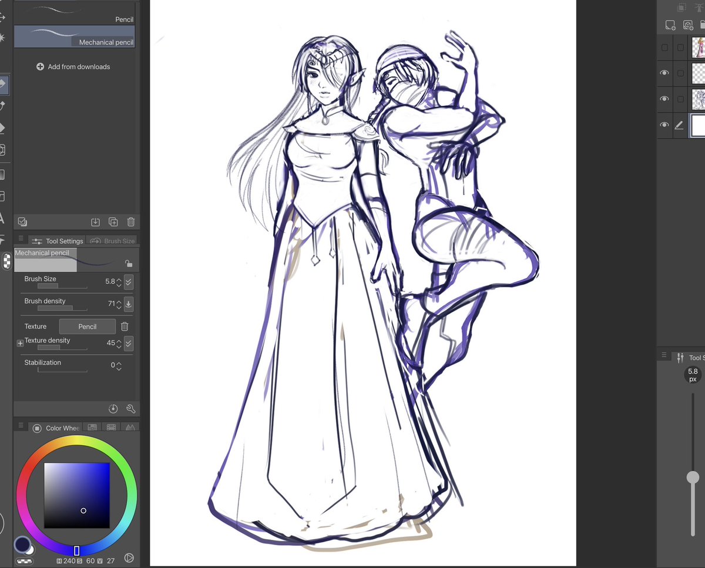Click the Stabilization value stepper
Image resolution: width=705 pixels, height=568 pixels.
coord(119,365)
